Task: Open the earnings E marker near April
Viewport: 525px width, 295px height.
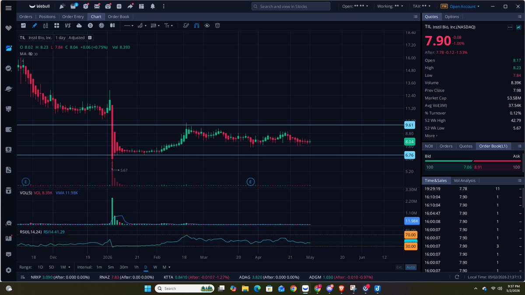Action: tap(251, 181)
